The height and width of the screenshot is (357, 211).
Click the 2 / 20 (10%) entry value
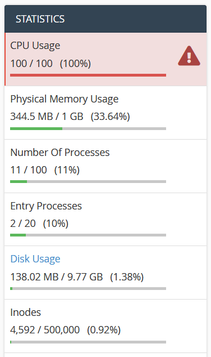click(39, 224)
